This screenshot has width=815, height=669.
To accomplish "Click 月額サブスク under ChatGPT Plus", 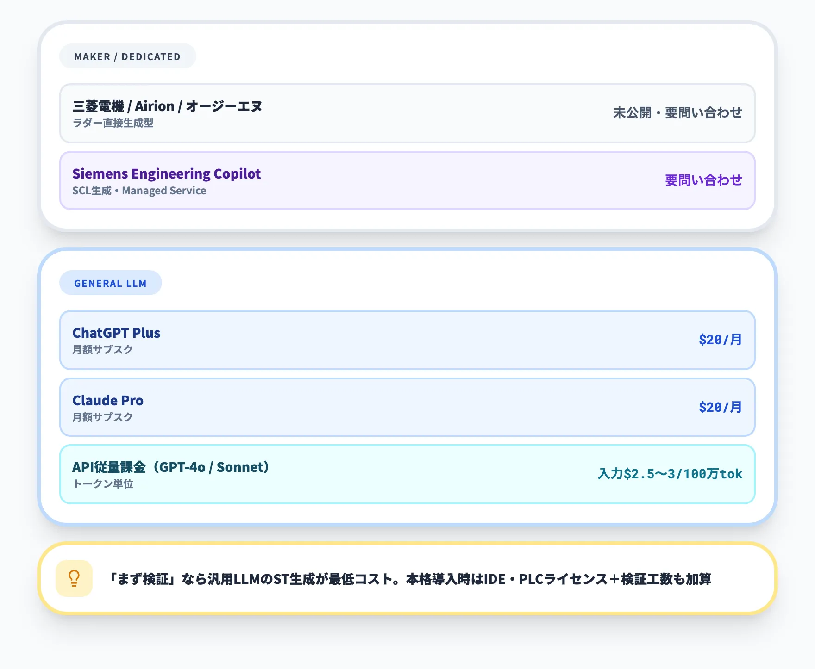I will click(x=102, y=350).
